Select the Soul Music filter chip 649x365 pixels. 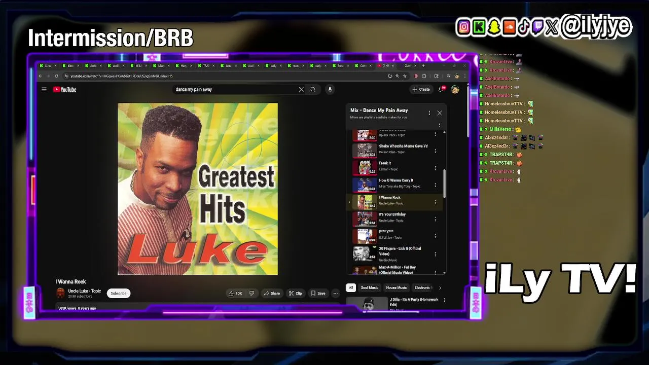point(370,287)
